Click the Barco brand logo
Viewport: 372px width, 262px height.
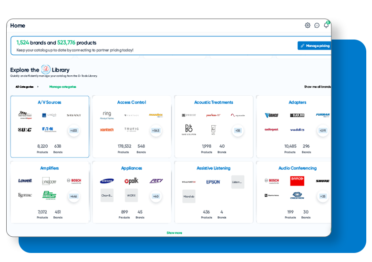pyautogui.click(x=297, y=181)
